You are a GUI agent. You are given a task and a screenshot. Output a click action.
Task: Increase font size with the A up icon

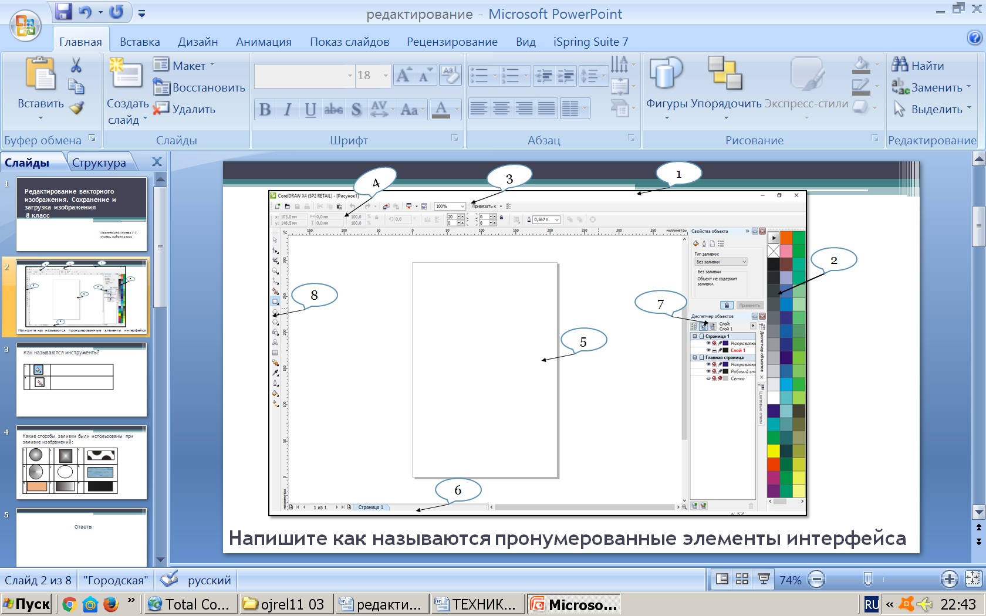[x=404, y=76]
